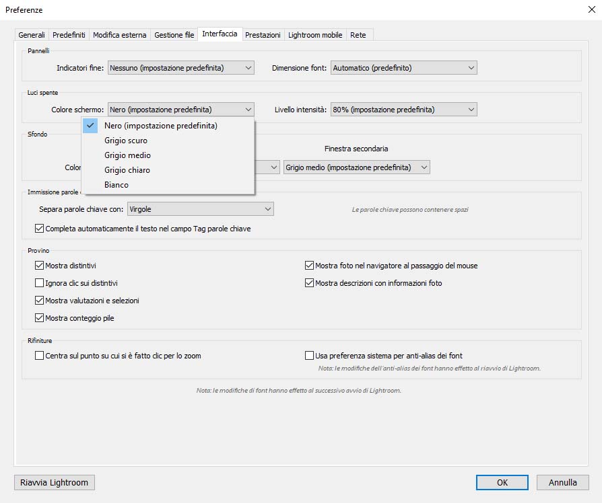The image size is (602, 503).
Task: Open the Indicatori fine dropdown
Action: [180, 68]
